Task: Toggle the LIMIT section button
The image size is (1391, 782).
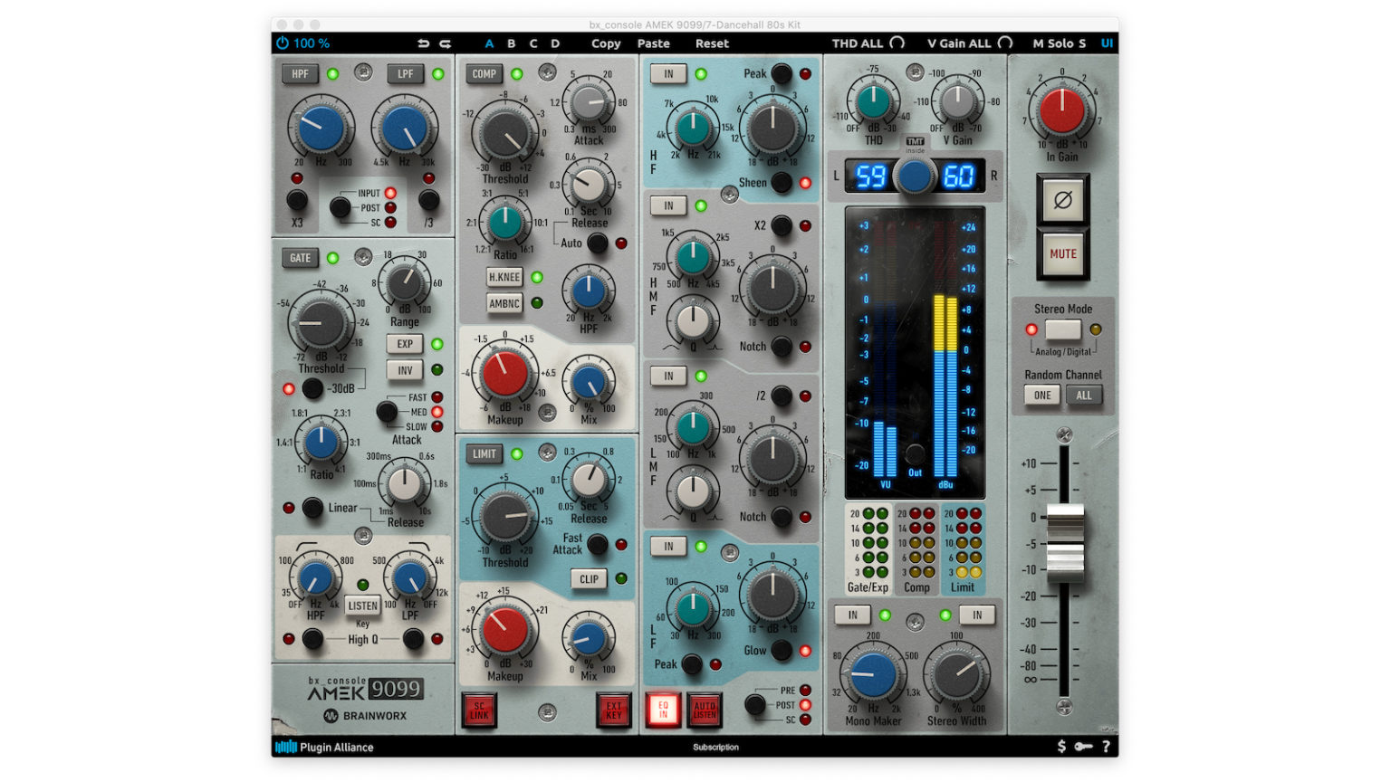Action: [x=484, y=453]
